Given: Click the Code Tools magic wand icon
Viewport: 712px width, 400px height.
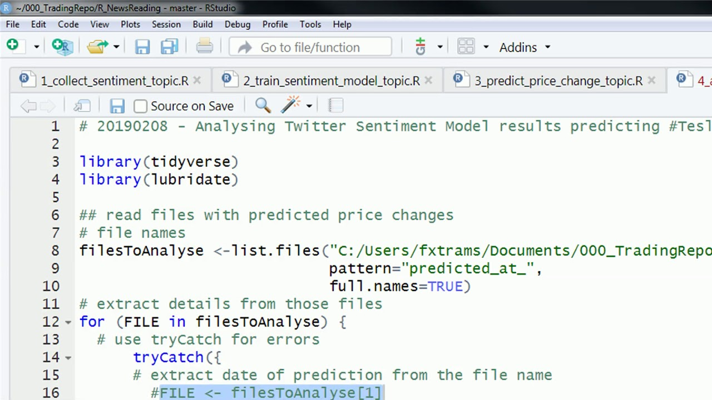Looking at the screenshot, I should (291, 104).
